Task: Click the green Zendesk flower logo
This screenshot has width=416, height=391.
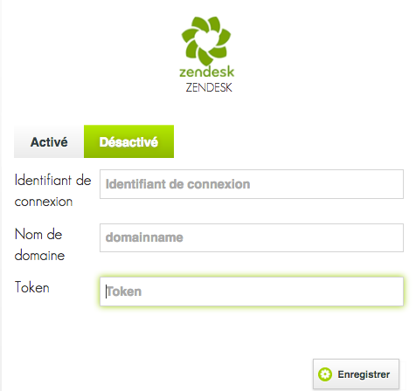Action: click(x=206, y=41)
